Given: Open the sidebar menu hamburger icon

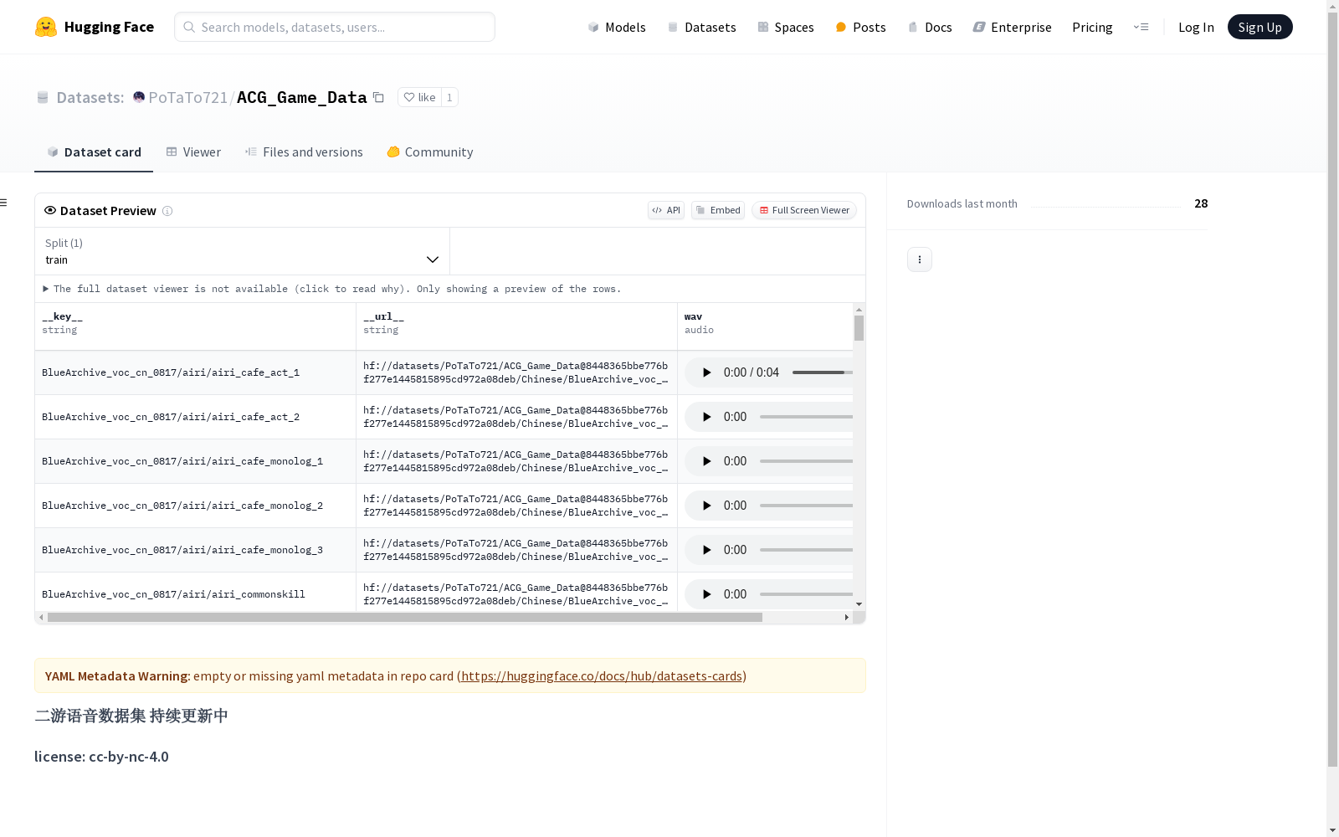Looking at the screenshot, I should [x=3, y=203].
